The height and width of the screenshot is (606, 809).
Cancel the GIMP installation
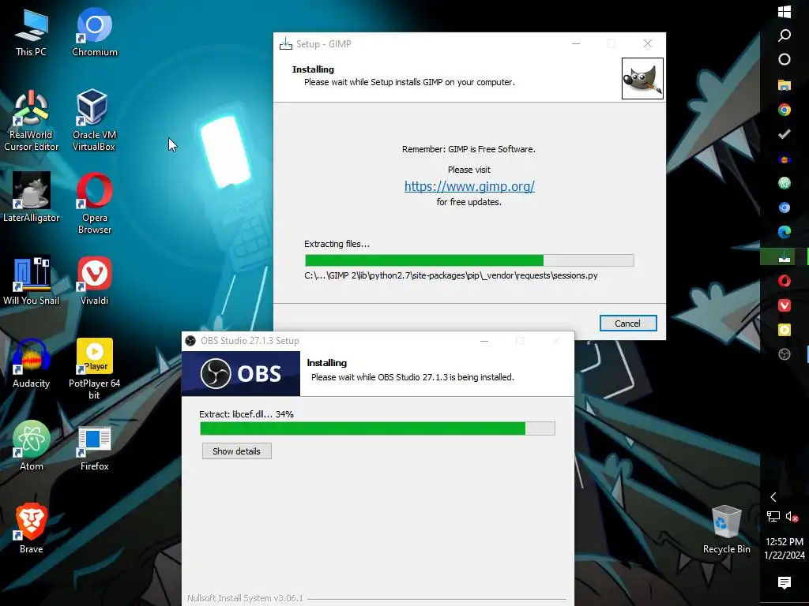[x=628, y=323]
